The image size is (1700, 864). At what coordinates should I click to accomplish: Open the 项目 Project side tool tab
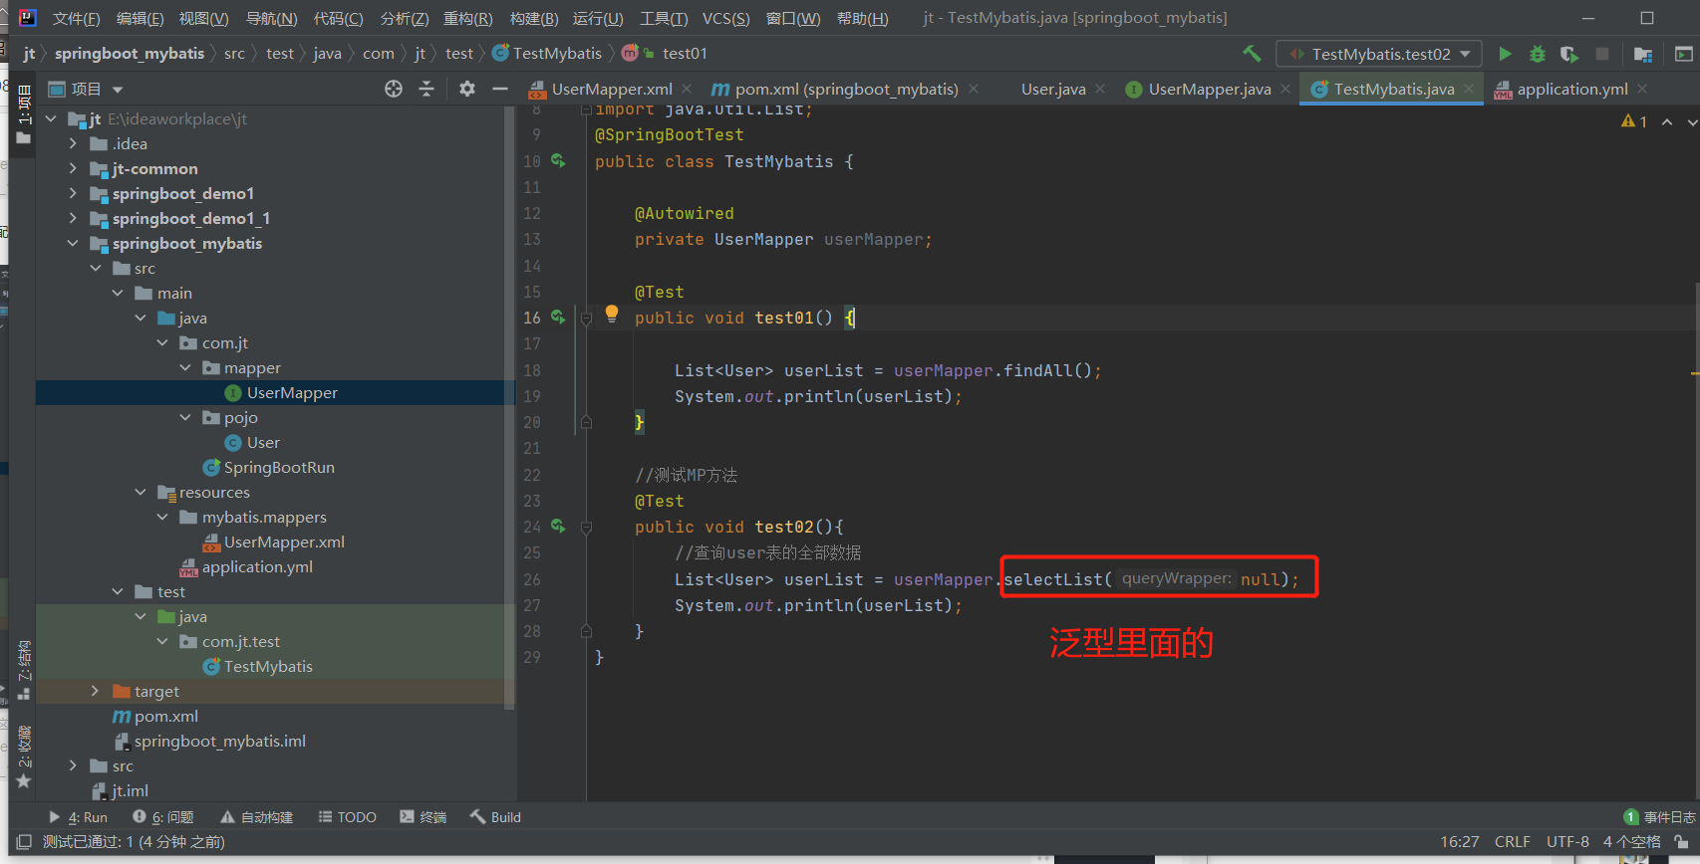(x=24, y=113)
